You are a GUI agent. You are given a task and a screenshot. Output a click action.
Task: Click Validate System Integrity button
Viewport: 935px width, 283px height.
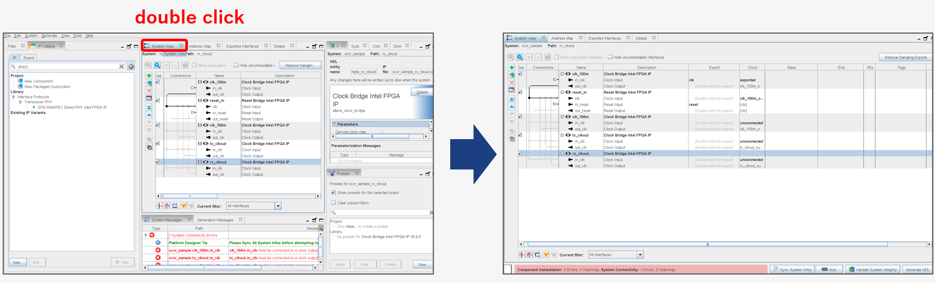click(x=873, y=269)
